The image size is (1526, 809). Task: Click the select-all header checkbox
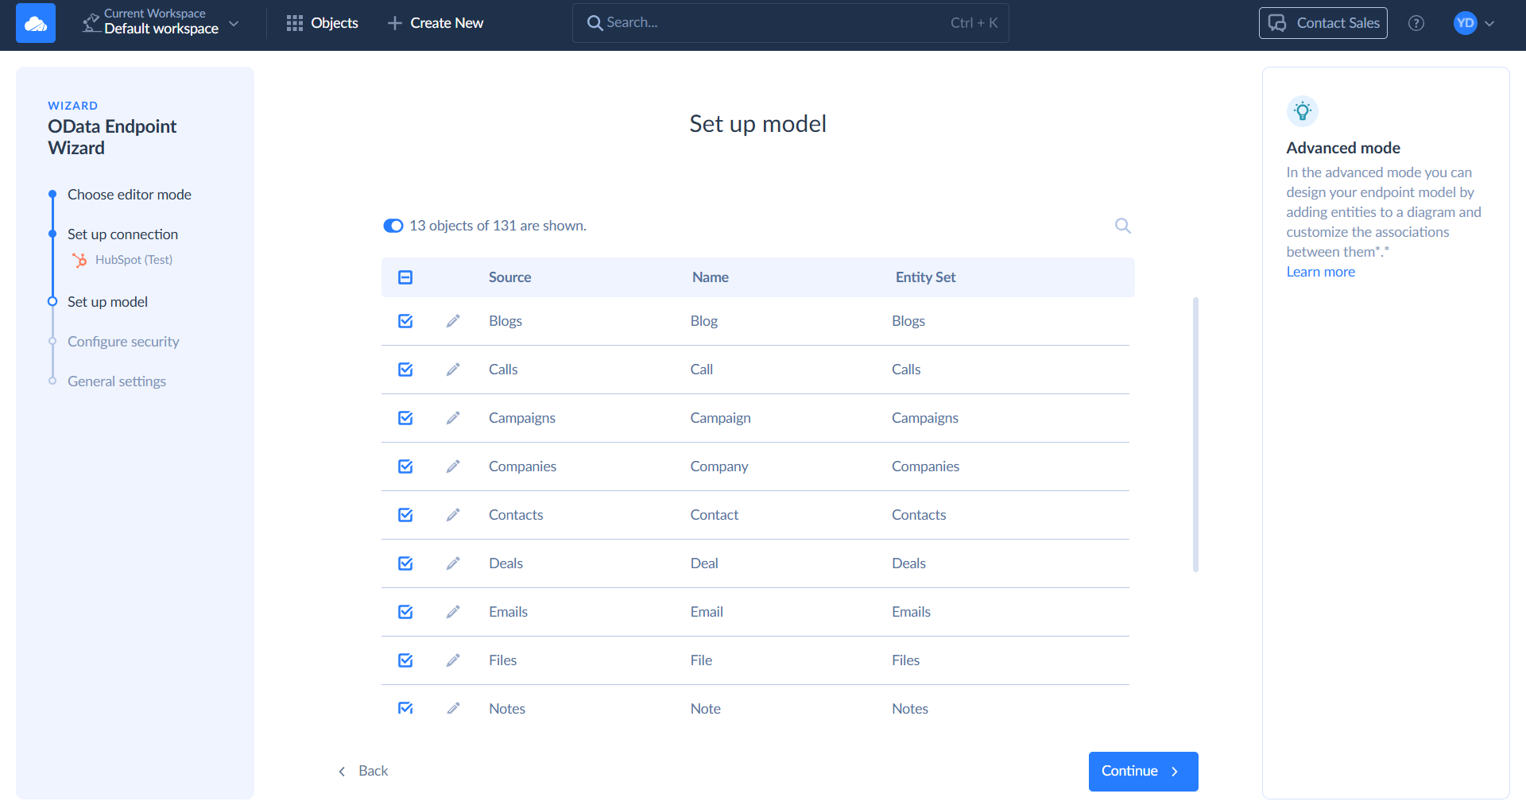405,277
